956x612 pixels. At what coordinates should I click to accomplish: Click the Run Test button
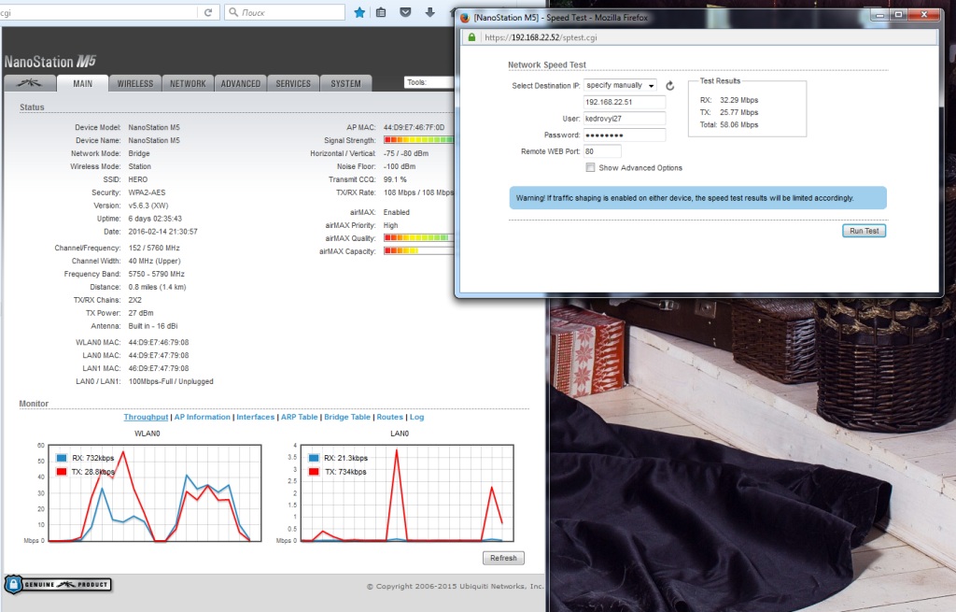[864, 231]
